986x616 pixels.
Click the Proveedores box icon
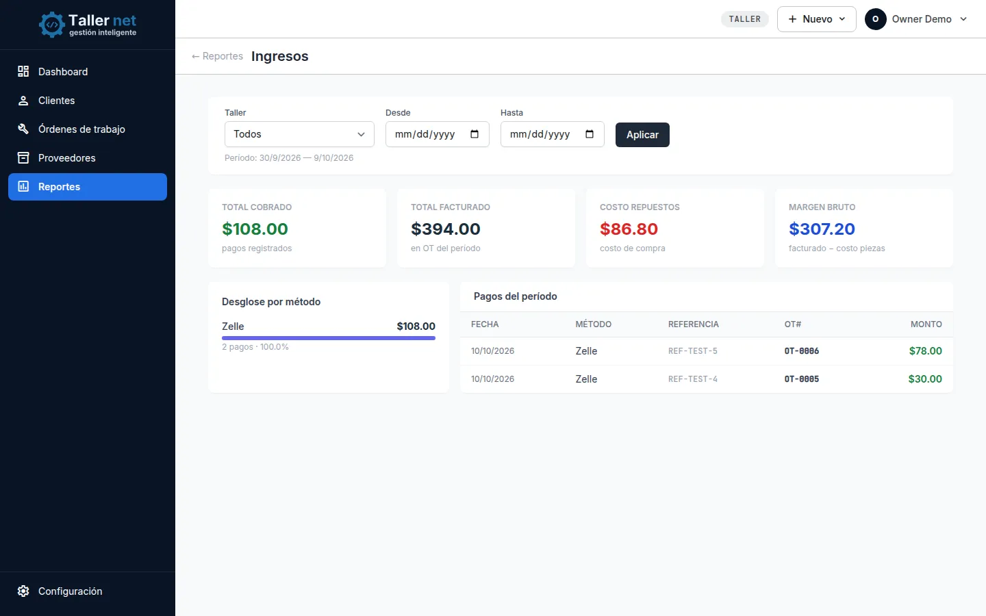click(23, 158)
